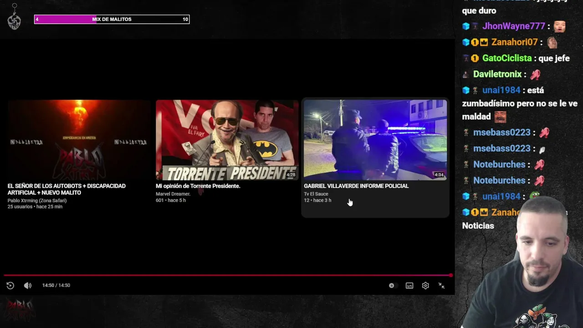
Task: Click the avatar badge beside Daviletronix
Action: (x=465, y=74)
